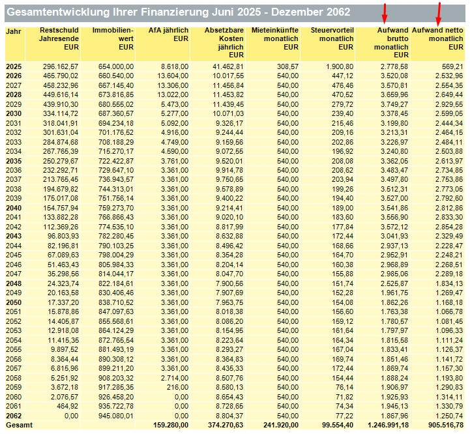Viewport: 470px width, 434px height.
Task: Click AfA value 13.604,00
Action: pos(173,76)
